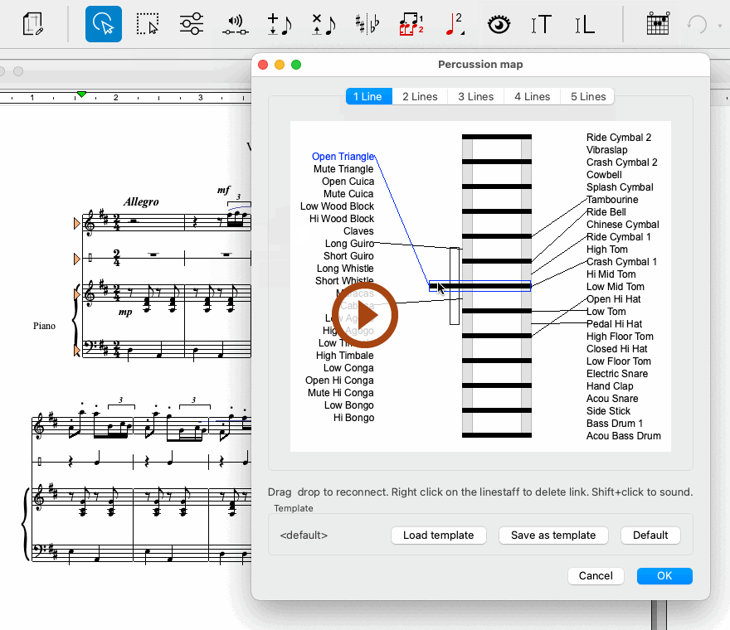Open the mixer sliders tool
The image size is (730, 630).
[x=192, y=24]
